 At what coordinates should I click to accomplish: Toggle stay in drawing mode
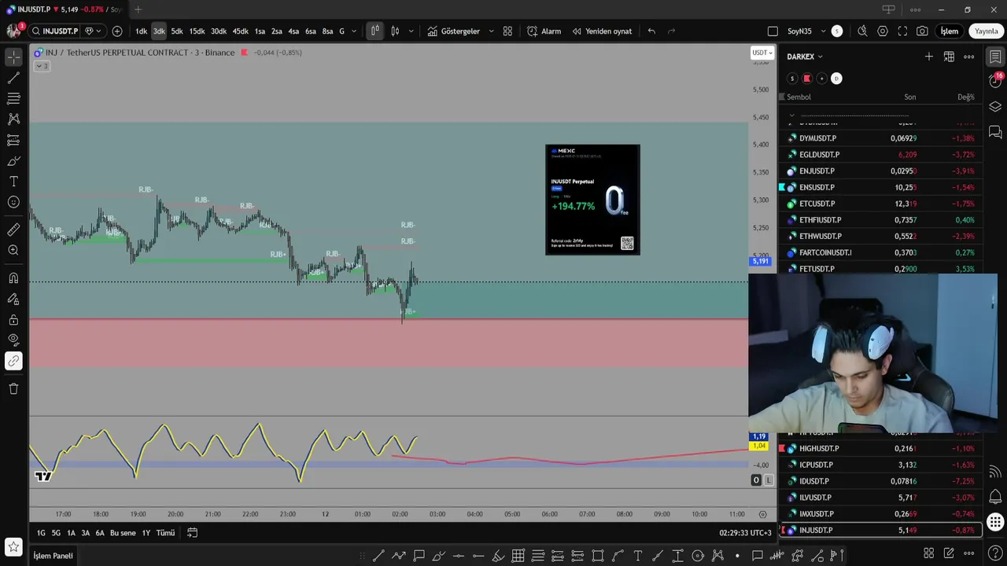(x=13, y=299)
